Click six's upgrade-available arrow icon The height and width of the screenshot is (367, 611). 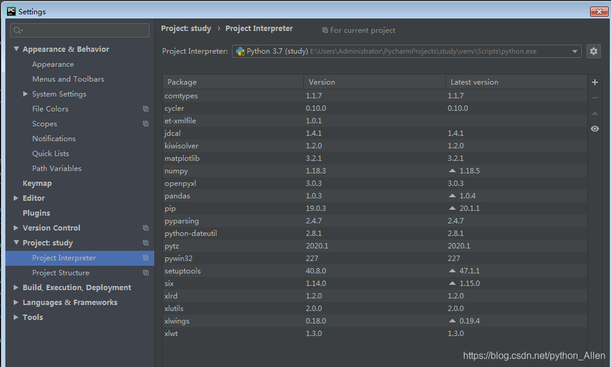click(x=452, y=283)
